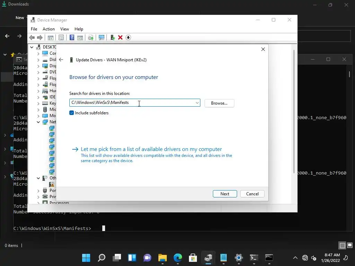Click the muted volume tray icon
The height and width of the screenshot is (266, 355).
pyautogui.click(x=314, y=258)
